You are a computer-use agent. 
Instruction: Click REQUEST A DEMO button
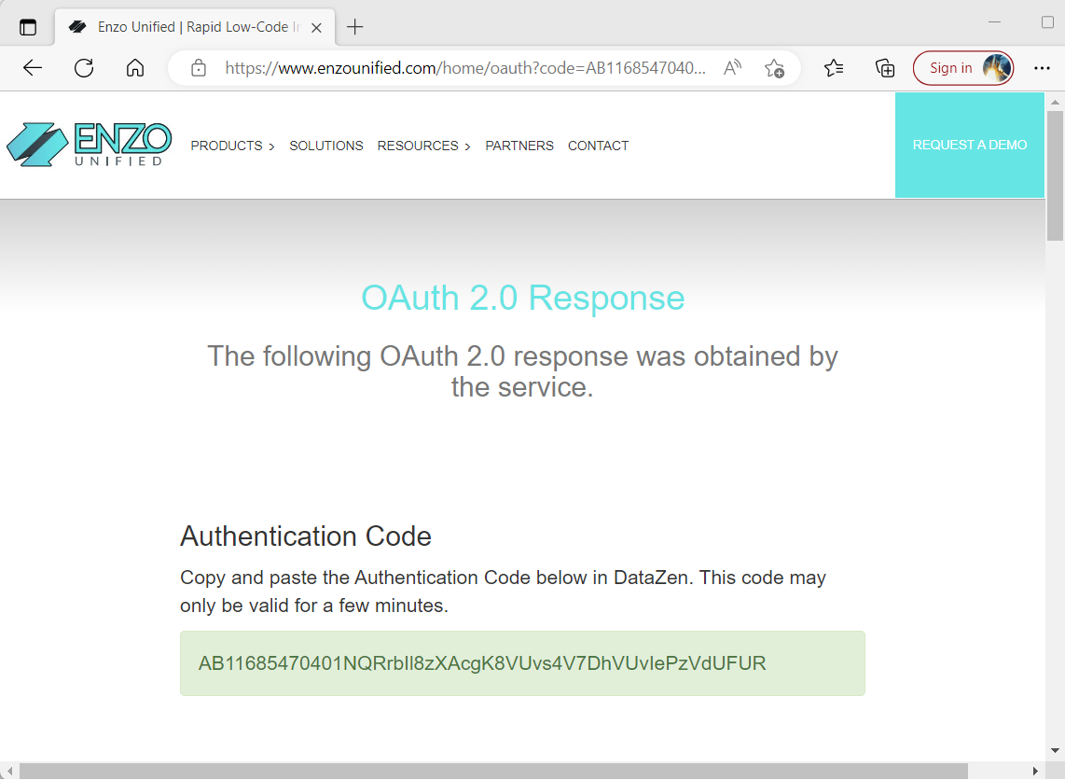(969, 145)
